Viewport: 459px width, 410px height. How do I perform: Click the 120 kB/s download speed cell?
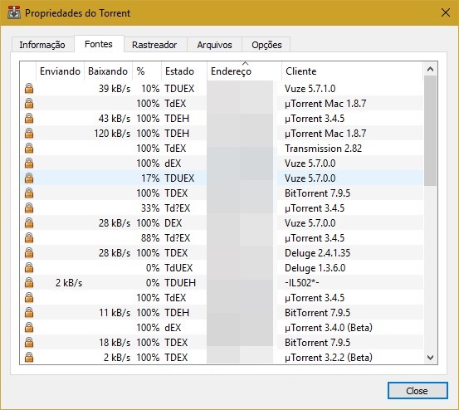pyautogui.click(x=112, y=133)
